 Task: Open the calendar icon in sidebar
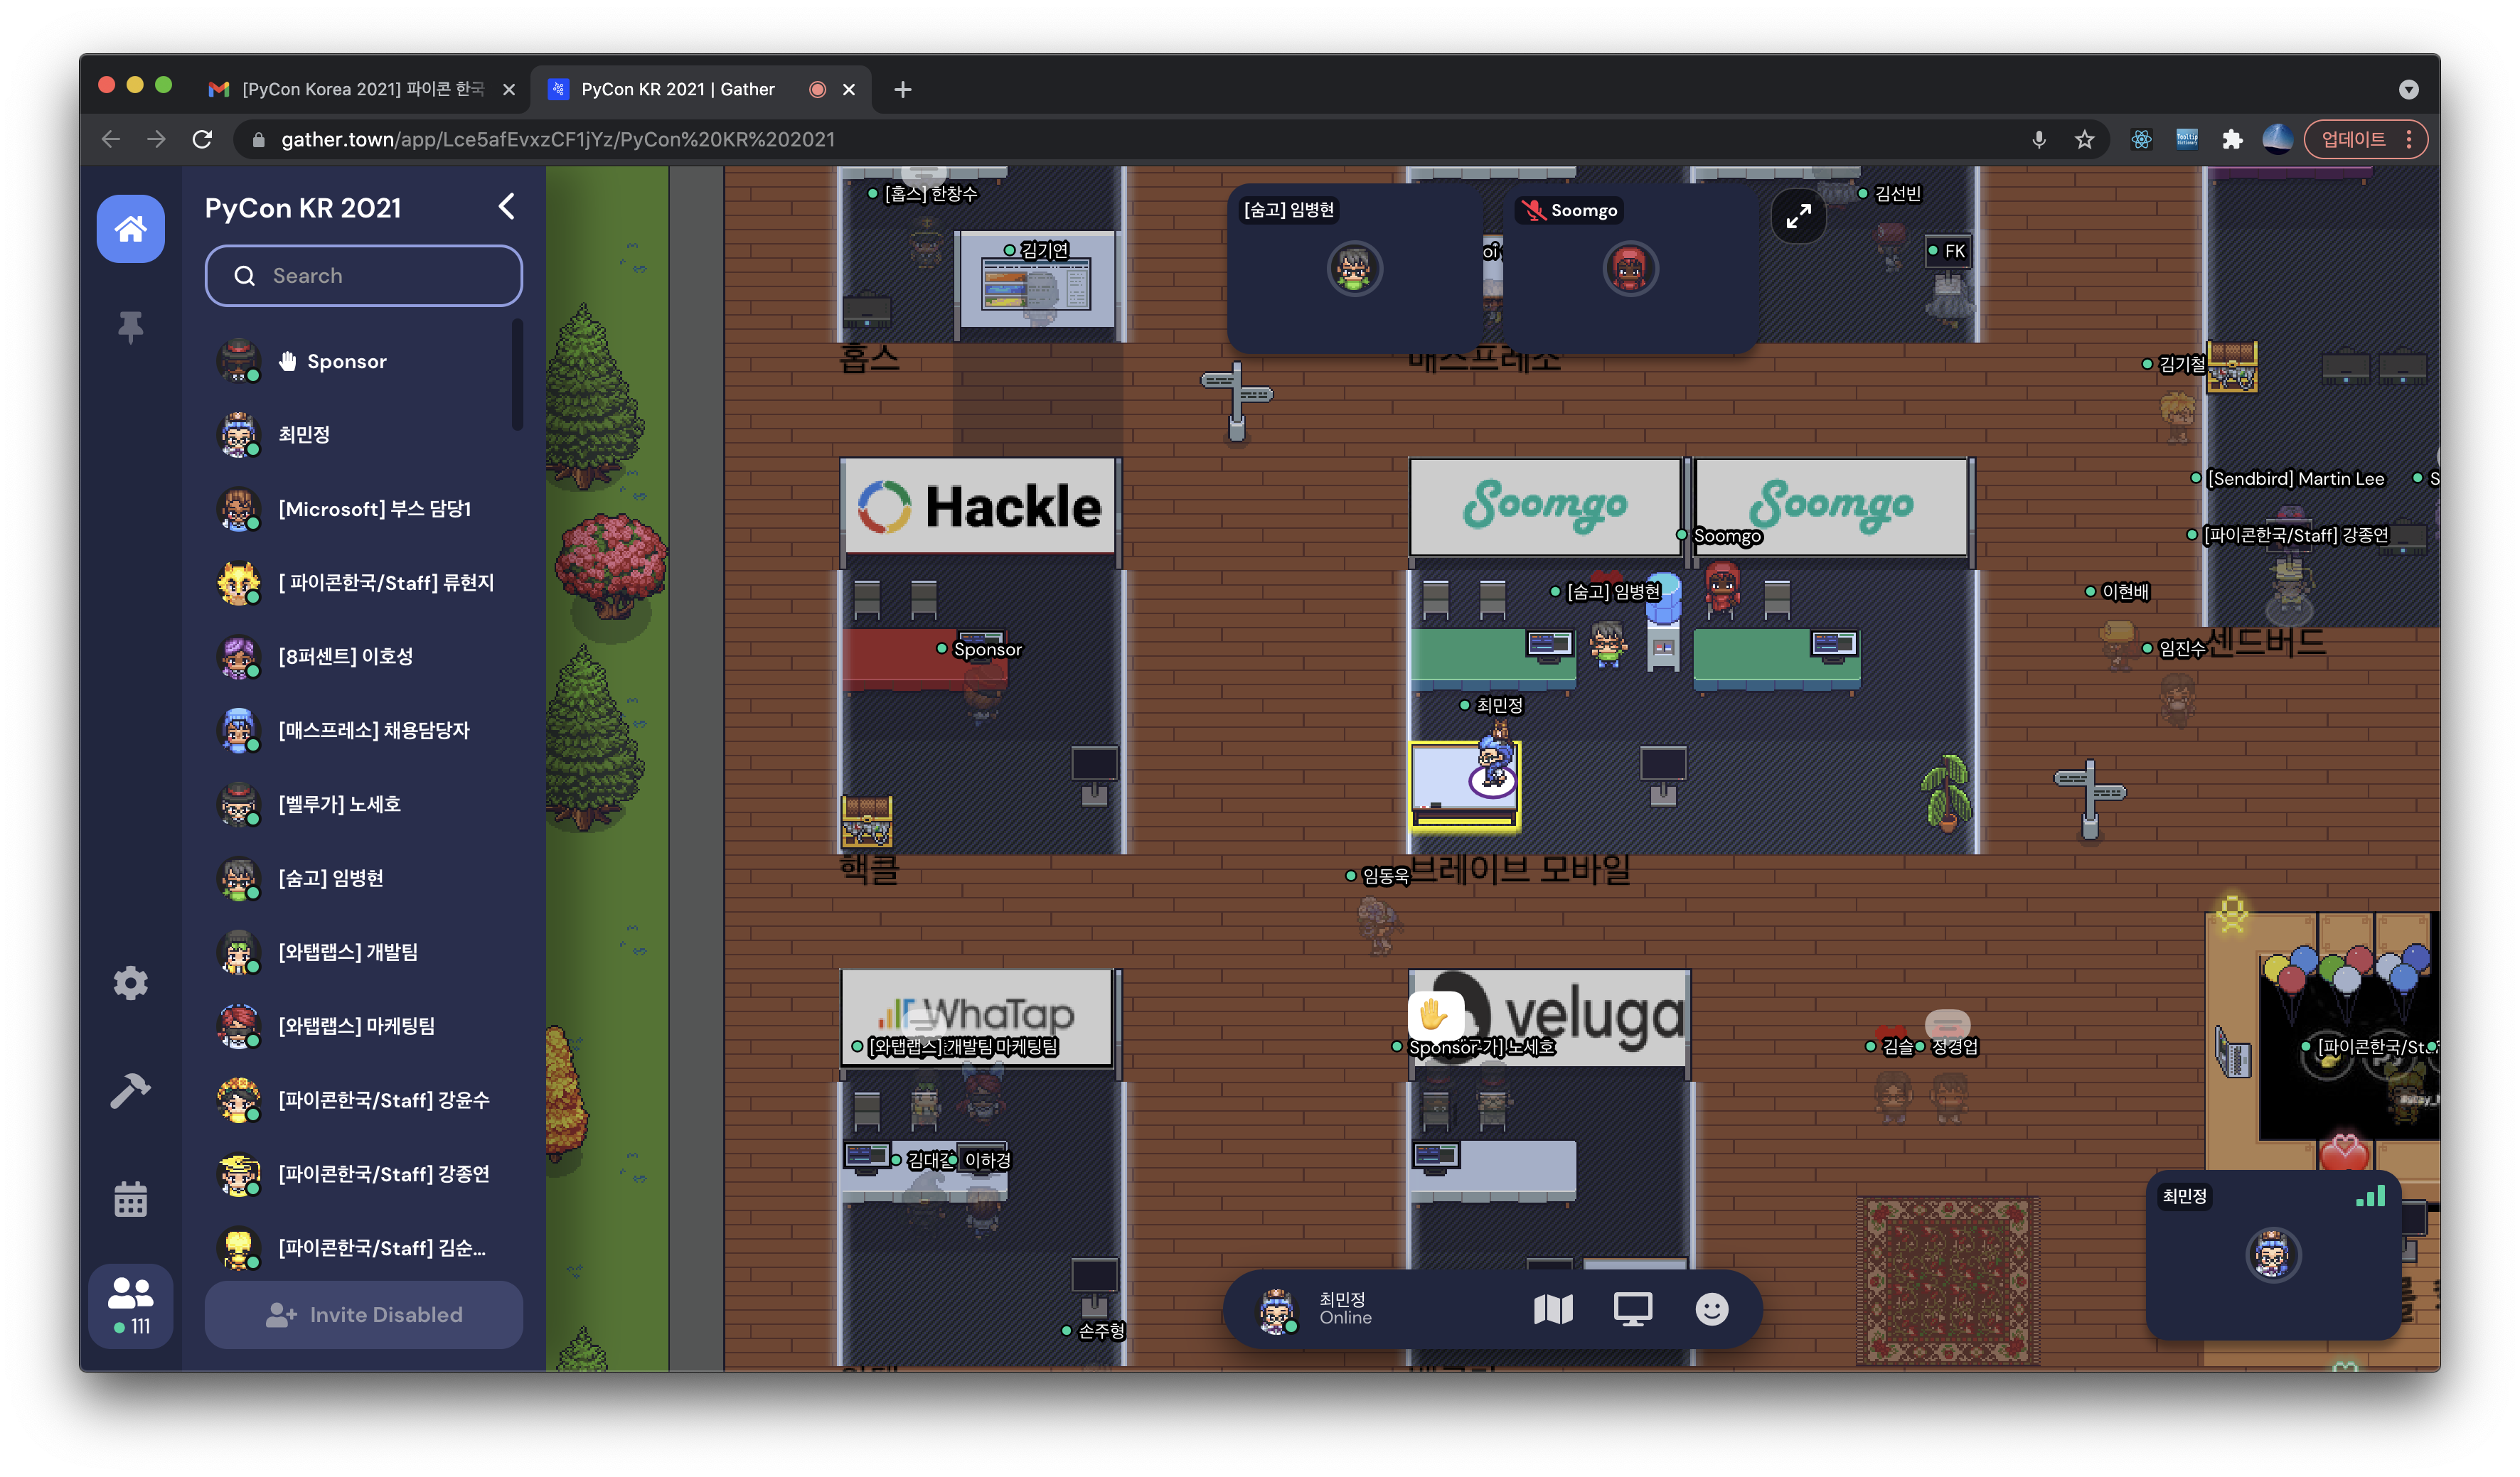tap(130, 1199)
